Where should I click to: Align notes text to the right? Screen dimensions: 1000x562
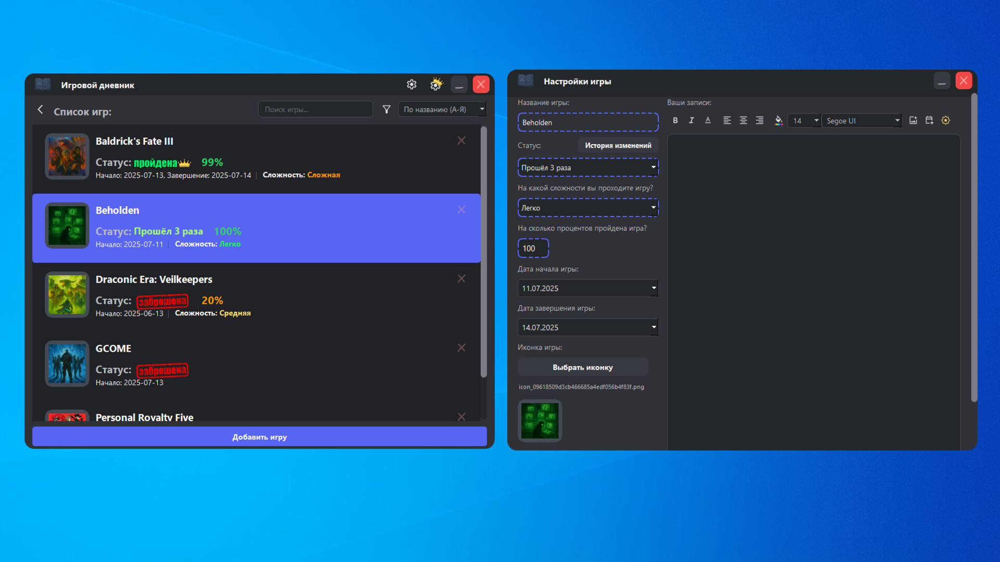pyautogui.click(x=759, y=121)
